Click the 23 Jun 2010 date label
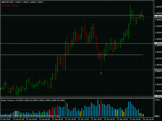The width and height of the screenshot is (162, 121). (x=5, y=119)
